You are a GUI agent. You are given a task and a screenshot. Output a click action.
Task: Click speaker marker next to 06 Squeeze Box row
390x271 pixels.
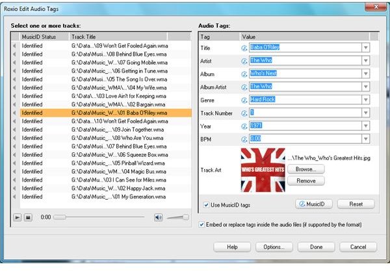coord(15,155)
